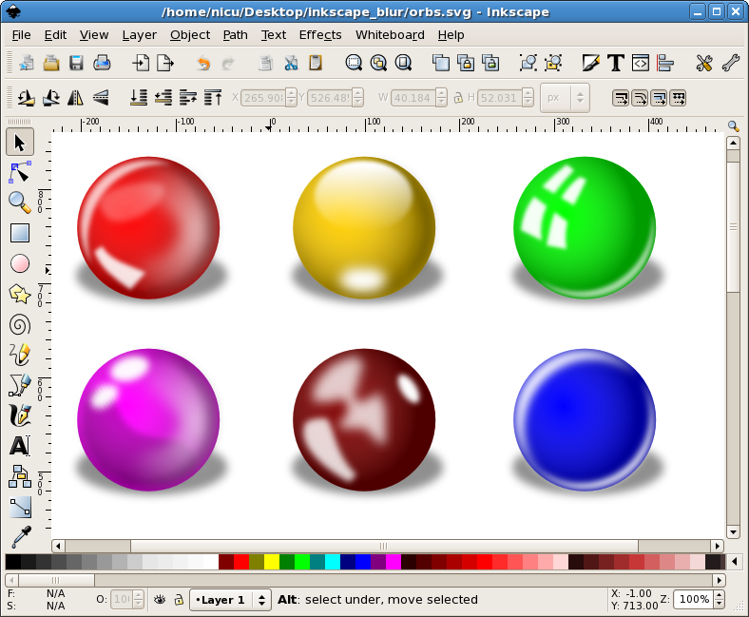Open the Effects menu

pyautogui.click(x=319, y=34)
